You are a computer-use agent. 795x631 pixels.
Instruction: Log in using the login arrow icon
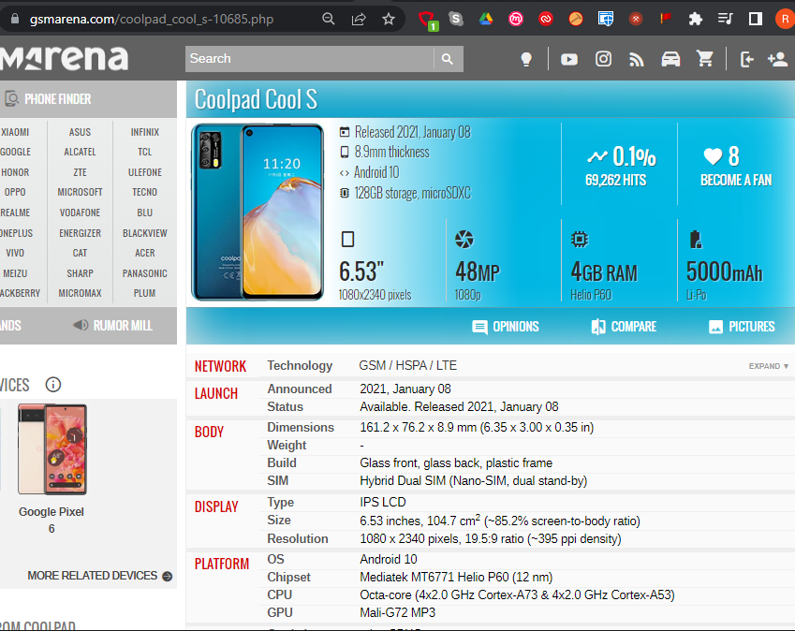[746, 59]
